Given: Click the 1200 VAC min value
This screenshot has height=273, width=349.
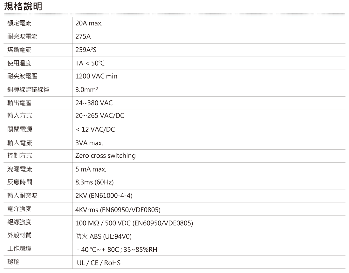Looking at the screenshot, I should [x=96, y=77].
